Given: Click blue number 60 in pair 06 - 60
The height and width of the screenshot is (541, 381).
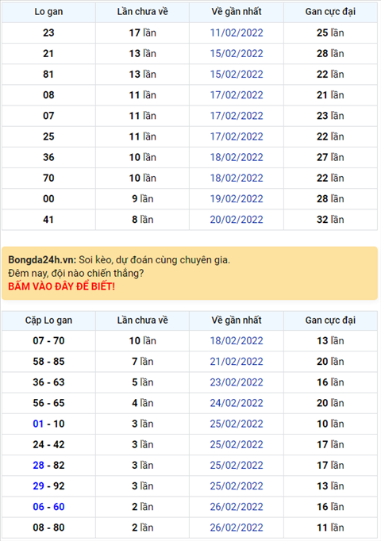Looking at the screenshot, I should pyautogui.click(x=59, y=507).
